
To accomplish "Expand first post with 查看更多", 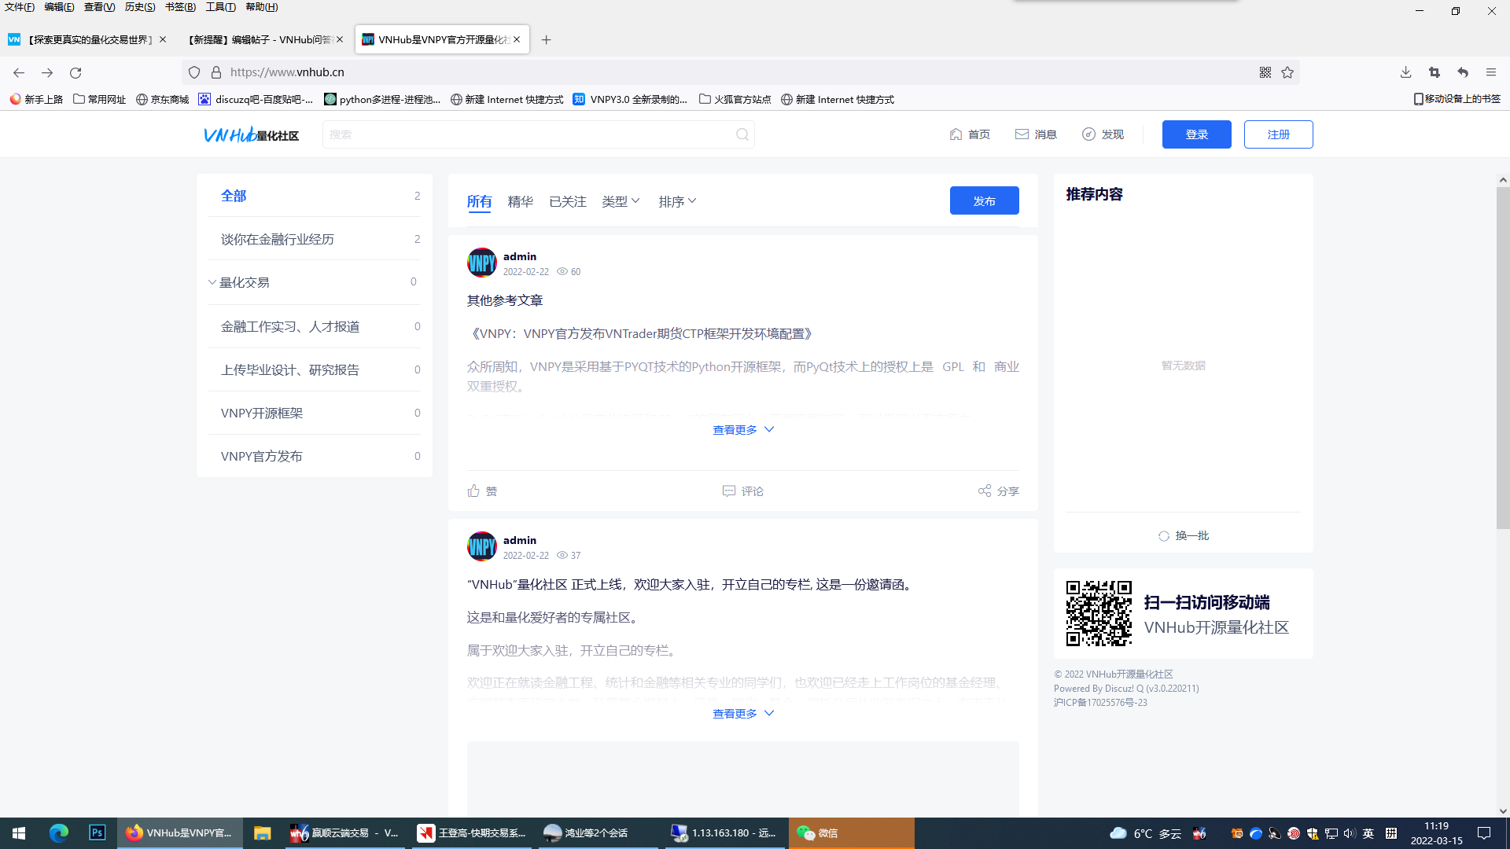I will [743, 430].
